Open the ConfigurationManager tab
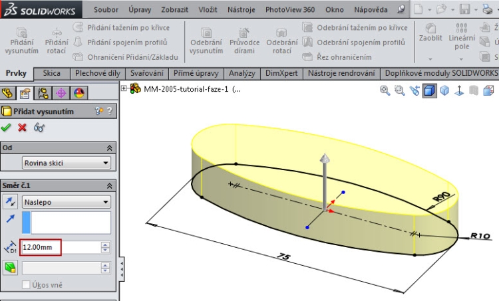This screenshot has width=499, height=301. click(43, 93)
